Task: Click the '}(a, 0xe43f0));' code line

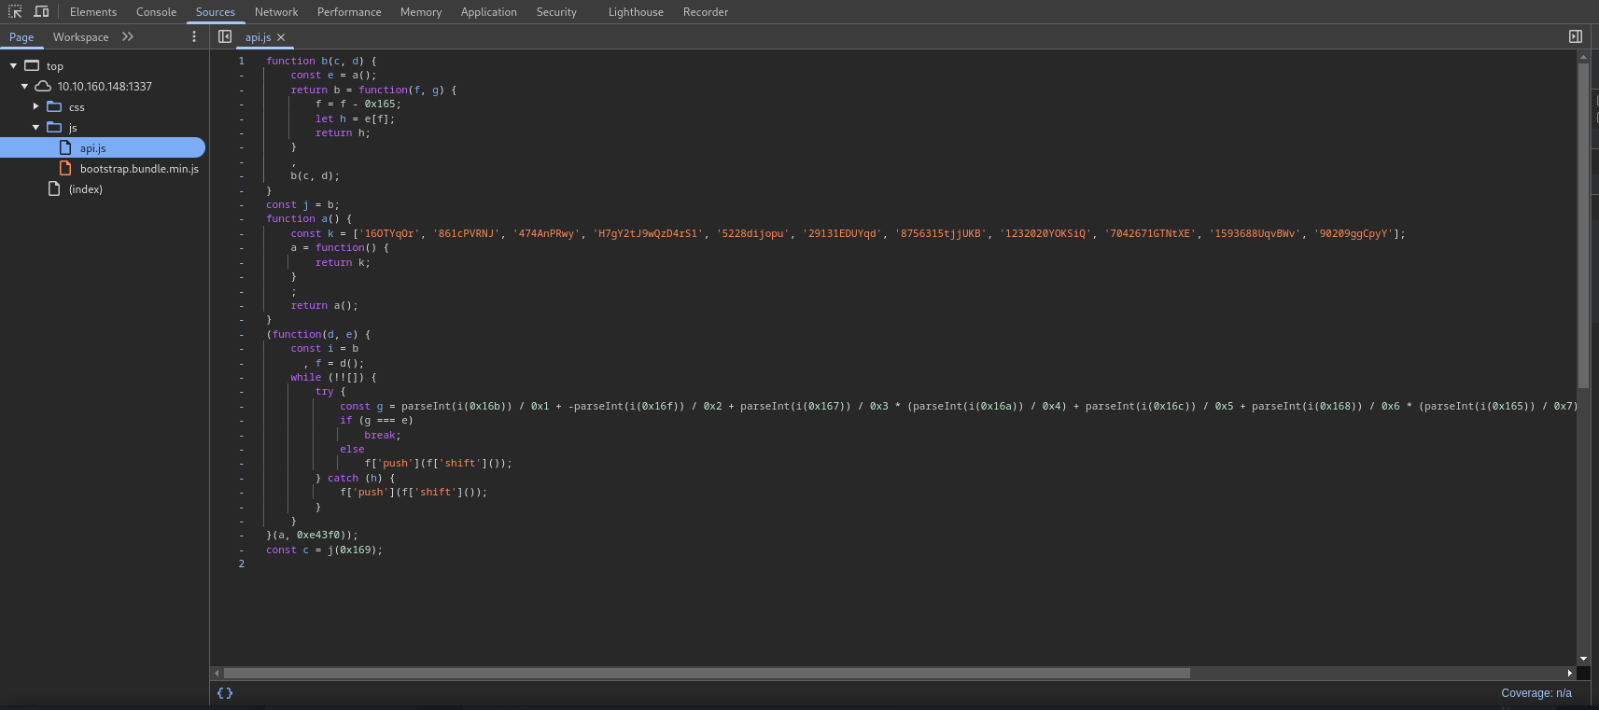Action: (x=312, y=535)
